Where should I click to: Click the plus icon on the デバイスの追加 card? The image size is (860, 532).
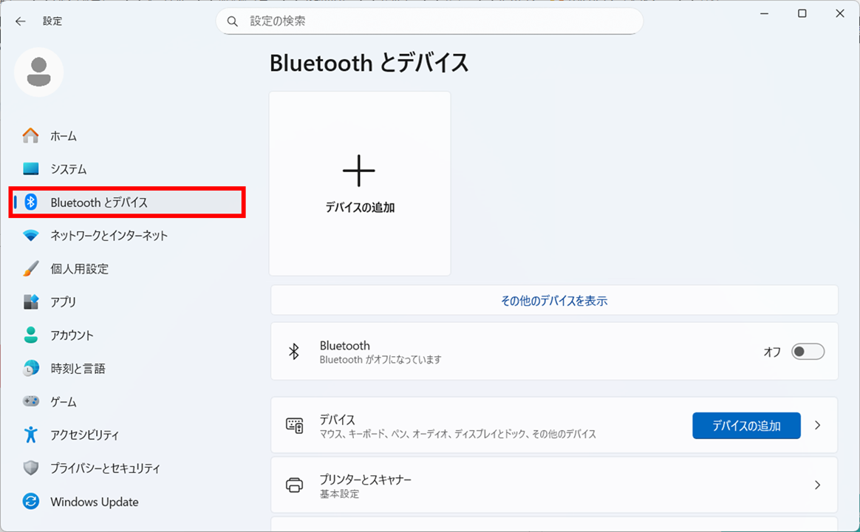click(358, 171)
